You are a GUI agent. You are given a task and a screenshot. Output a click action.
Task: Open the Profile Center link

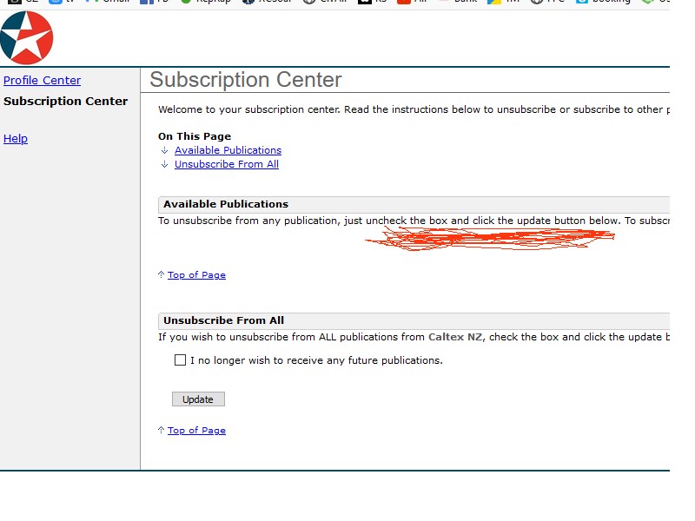click(x=42, y=80)
